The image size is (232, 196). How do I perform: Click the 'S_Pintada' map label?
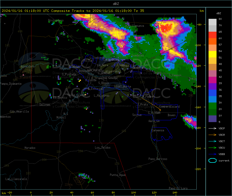tap(69, 74)
